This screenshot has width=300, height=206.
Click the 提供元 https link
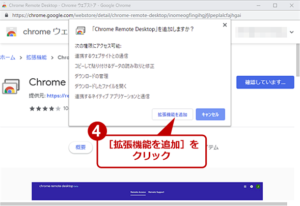[58, 96]
